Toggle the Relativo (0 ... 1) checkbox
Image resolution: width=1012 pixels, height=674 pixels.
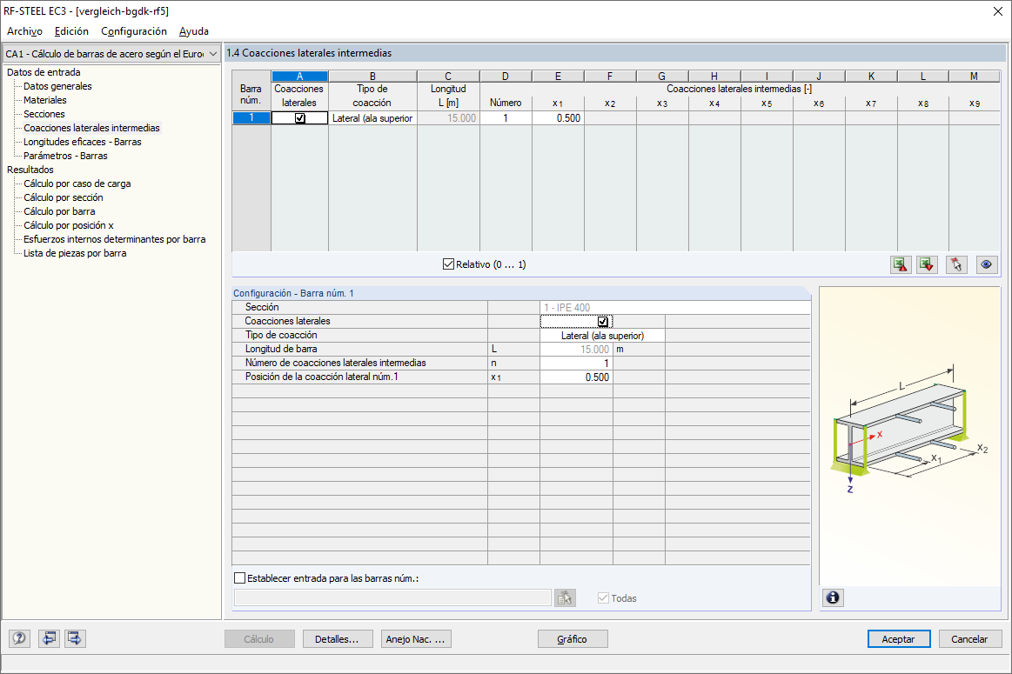[x=448, y=264]
